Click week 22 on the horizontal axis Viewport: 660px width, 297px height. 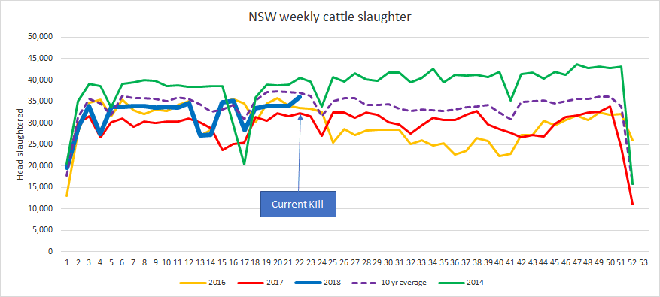pyautogui.click(x=300, y=262)
